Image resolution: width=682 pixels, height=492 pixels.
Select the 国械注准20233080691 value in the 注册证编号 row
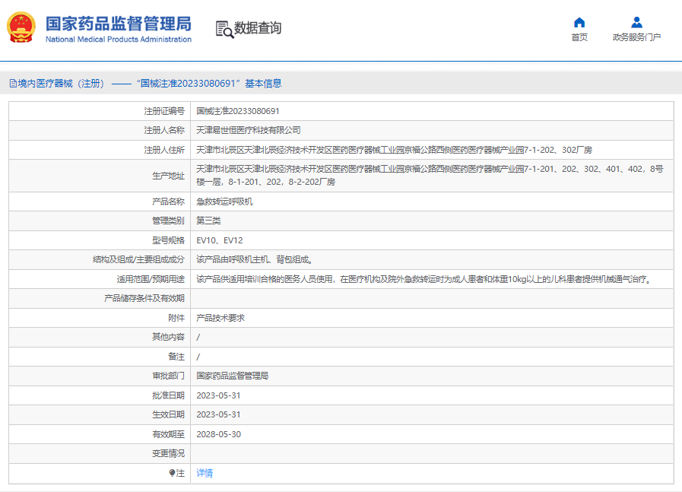238,111
